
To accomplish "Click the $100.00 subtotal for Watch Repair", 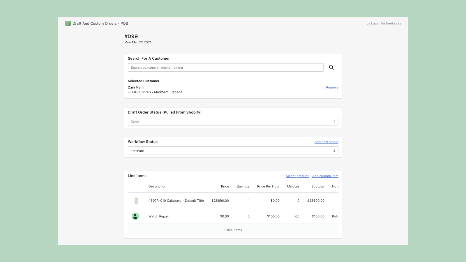I will click(318, 216).
